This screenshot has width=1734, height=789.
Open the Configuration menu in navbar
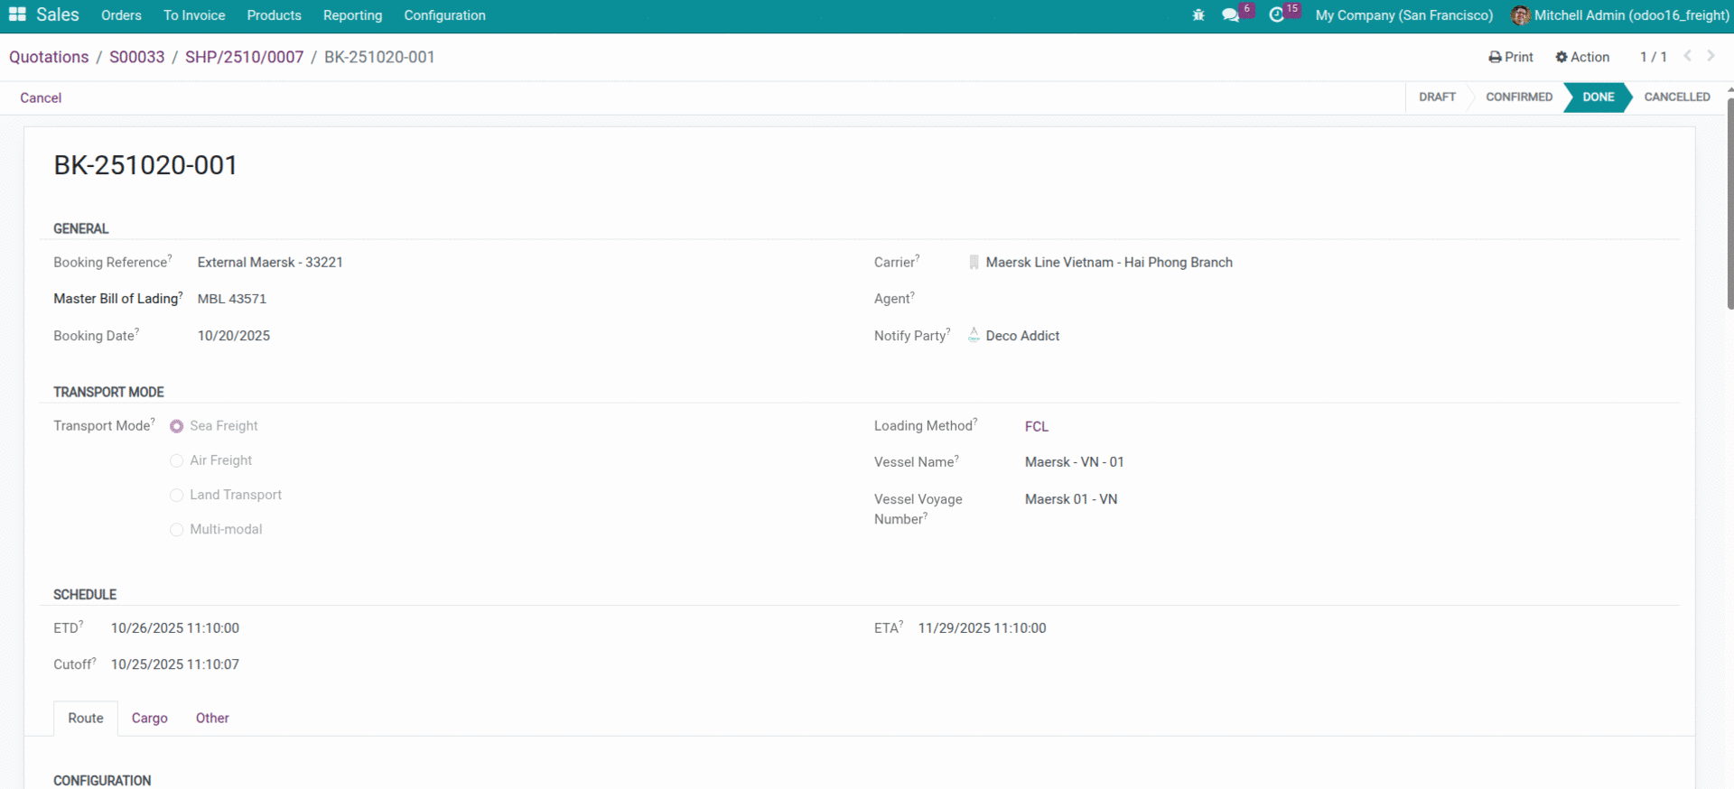pos(444,15)
